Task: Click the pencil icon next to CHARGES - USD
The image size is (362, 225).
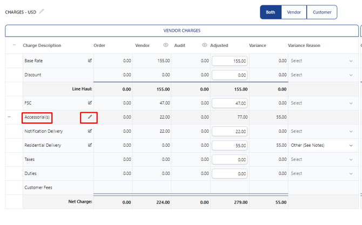Action: tap(41, 11)
